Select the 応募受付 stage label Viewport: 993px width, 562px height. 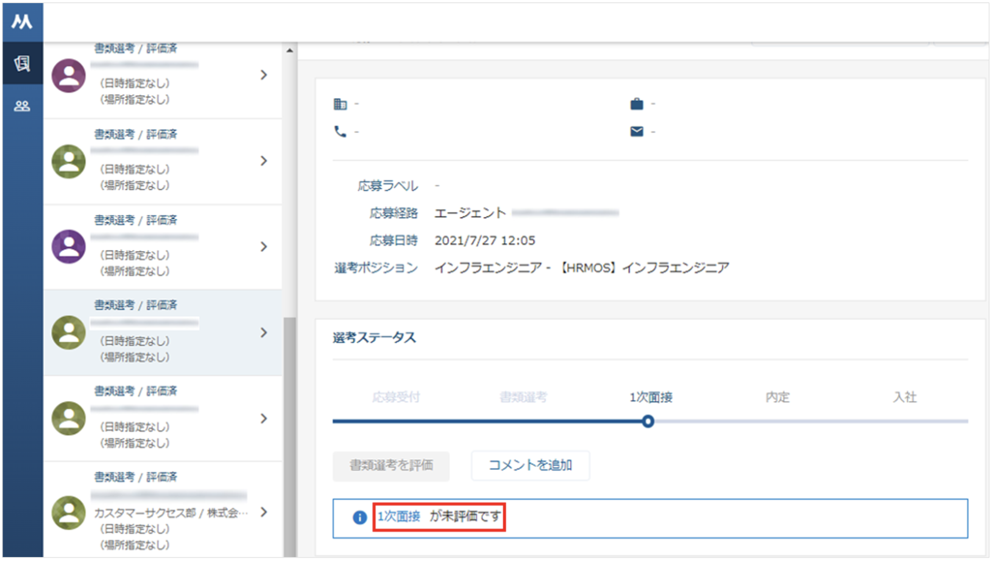pyautogui.click(x=396, y=397)
